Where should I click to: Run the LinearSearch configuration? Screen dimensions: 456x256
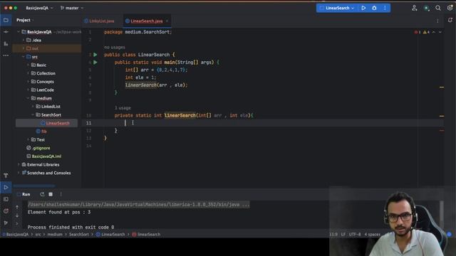[x=363, y=8]
